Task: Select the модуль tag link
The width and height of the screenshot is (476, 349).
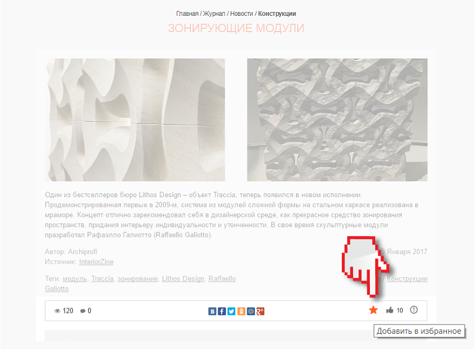Action: click(74, 279)
